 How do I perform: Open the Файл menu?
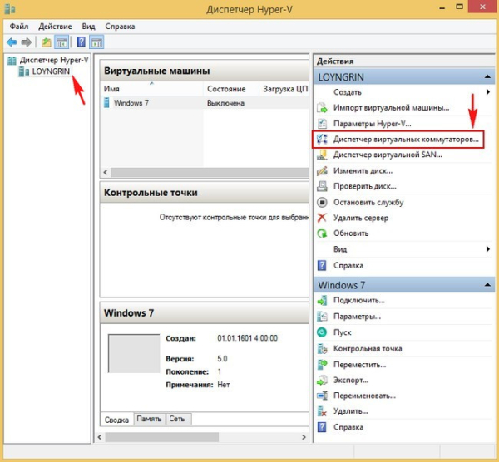pos(19,26)
